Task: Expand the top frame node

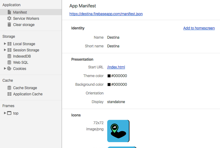Action: click(5, 113)
